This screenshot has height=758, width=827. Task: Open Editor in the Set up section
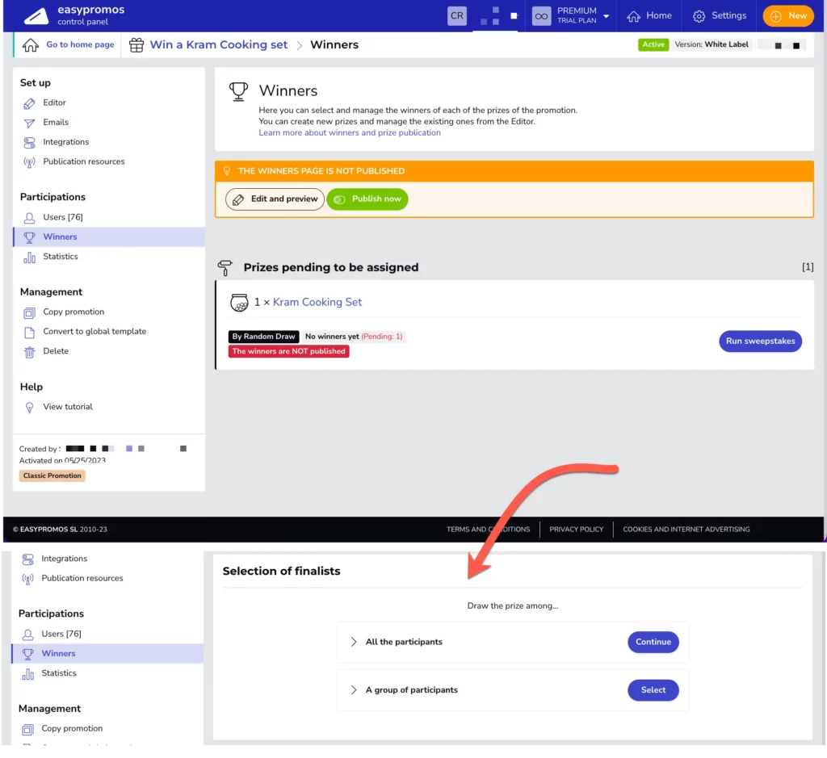54,103
